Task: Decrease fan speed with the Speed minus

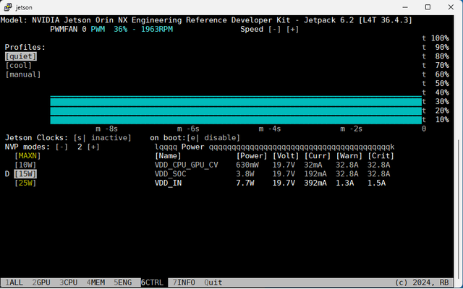Action: (x=274, y=30)
